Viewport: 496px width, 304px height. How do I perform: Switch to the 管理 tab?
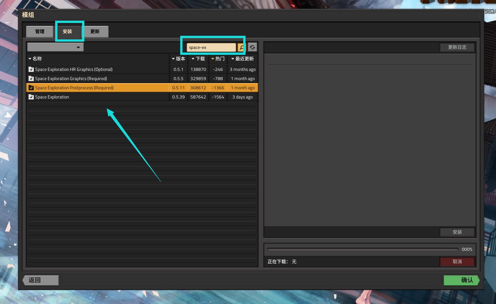pos(40,32)
